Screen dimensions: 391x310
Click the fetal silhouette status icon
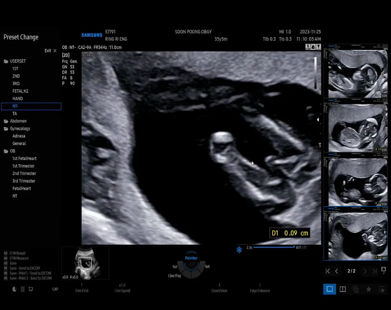313,47
